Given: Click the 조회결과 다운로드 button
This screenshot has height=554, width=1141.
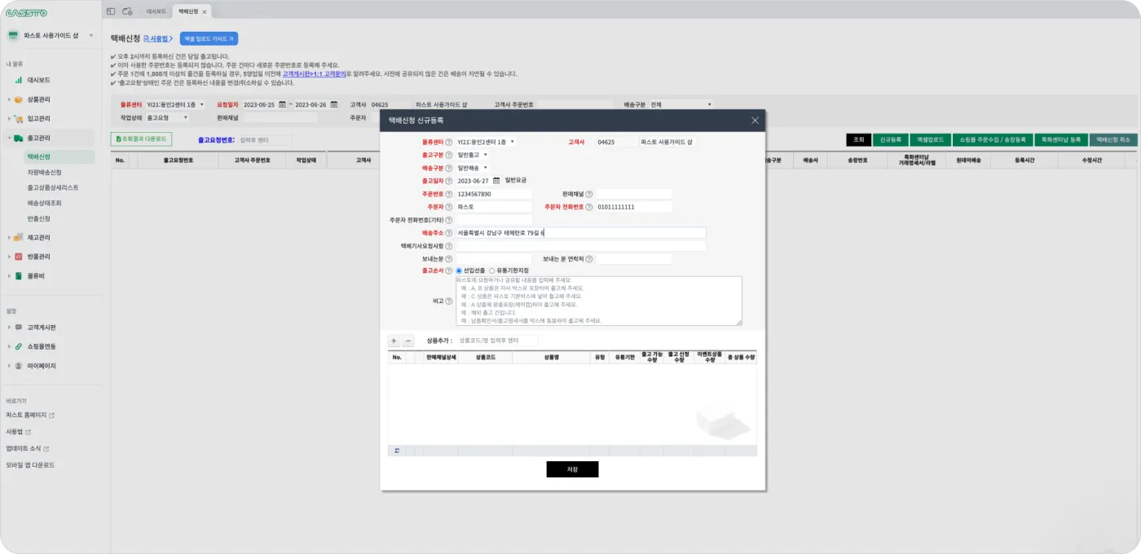Looking at the screenshot, I should [141, 139].
